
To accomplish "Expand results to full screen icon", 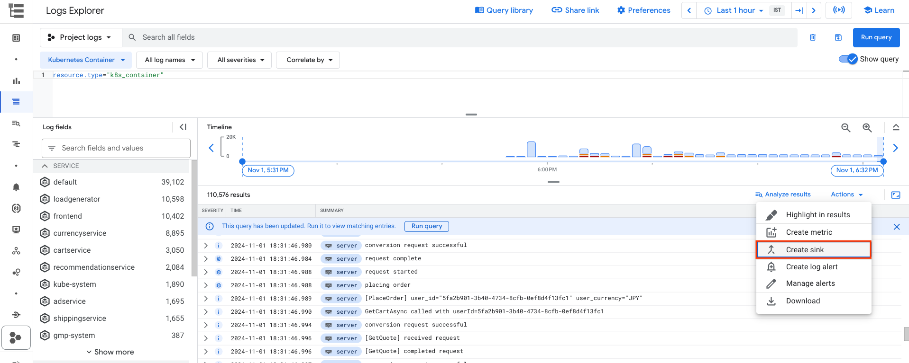I will pos(896,195).
